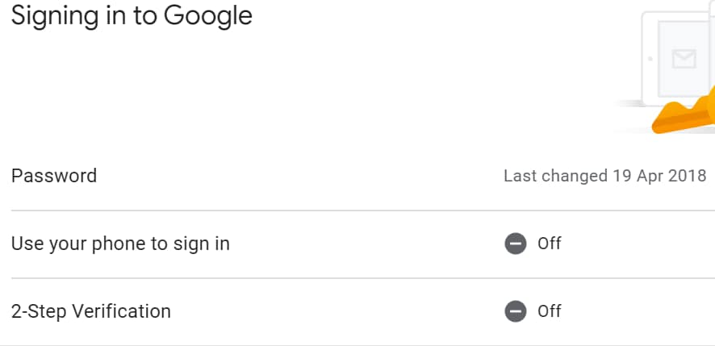Click the word 'Verification' in the last row
Screen dimensions: 715x346
[121, 312]
